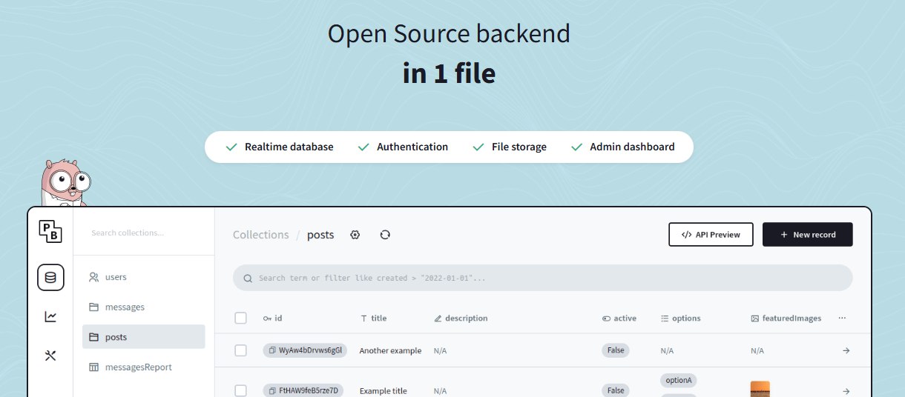905x397 pixels.
Task: Open the 'Example title' record arrow
Action: [x=846, y=390]
